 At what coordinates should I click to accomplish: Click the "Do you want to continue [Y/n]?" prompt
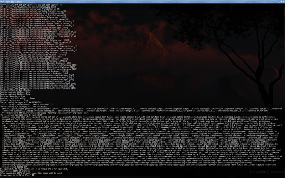click(x=16, y=175)
